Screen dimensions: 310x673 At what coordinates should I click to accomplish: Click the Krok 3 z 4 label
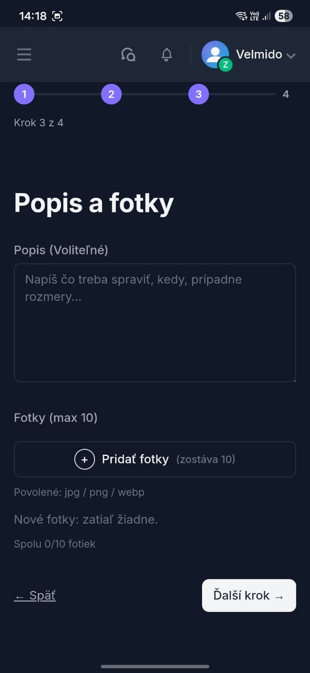point(39,123)
